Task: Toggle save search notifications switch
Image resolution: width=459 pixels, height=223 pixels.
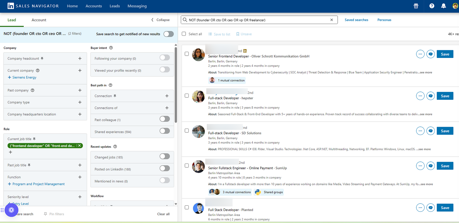Action: [x=169, y=34]
